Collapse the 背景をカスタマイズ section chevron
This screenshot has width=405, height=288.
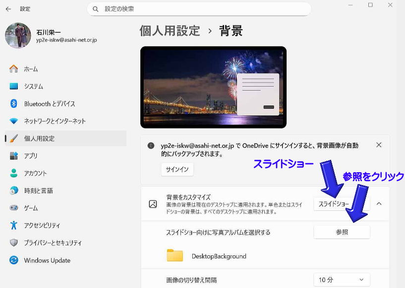(x=379, y=203)
